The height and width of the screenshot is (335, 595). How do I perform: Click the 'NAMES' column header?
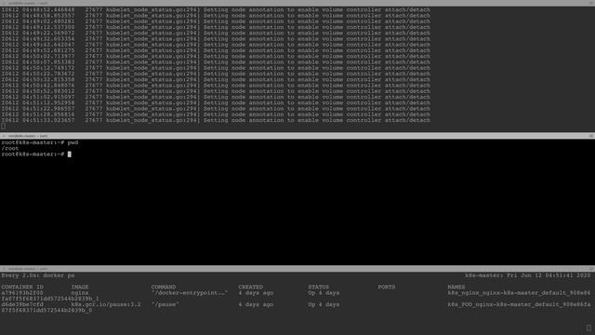click(x=456, y=288)
